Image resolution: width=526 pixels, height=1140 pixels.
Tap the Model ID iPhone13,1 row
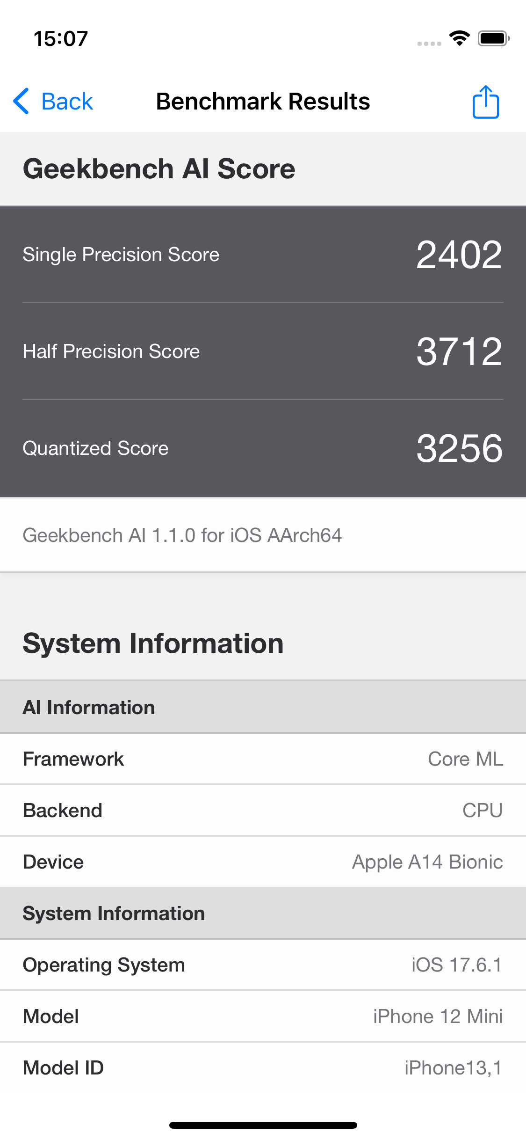tap(263, 1068)
